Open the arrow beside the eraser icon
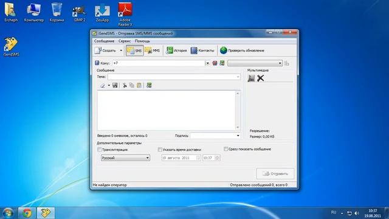This screenshot has height=219, width=389. (x=109, y=85)
